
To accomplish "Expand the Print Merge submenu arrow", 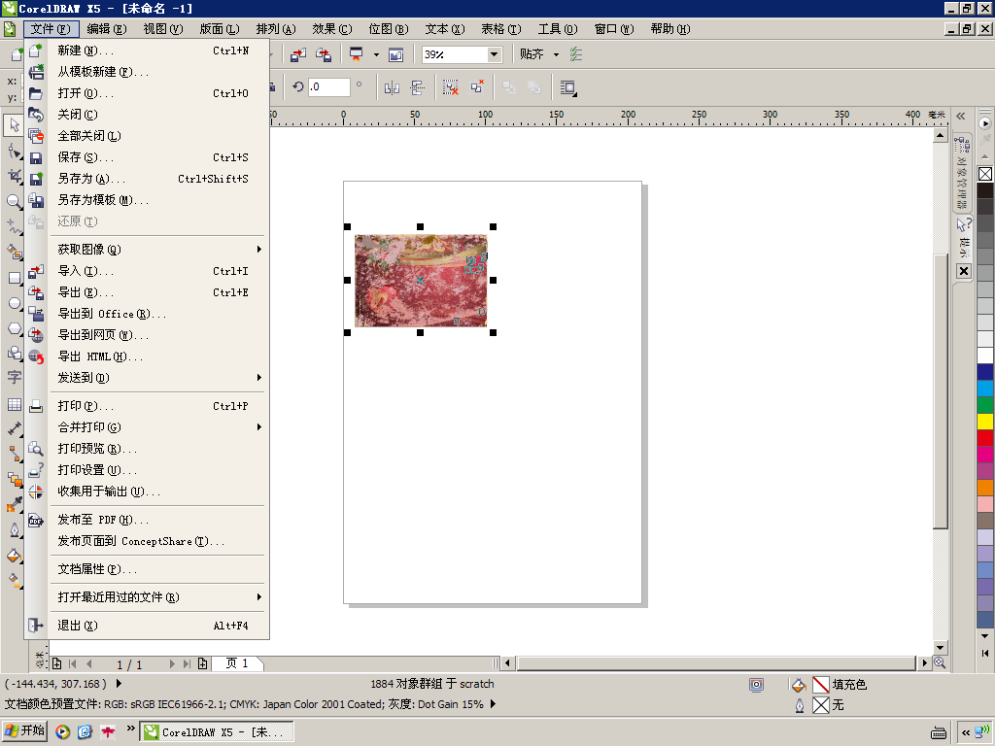I will (x=258, y=427).
